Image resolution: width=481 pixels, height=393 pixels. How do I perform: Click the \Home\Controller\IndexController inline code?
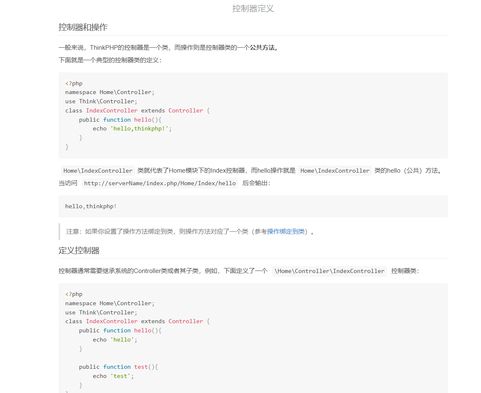pos(329,271)
